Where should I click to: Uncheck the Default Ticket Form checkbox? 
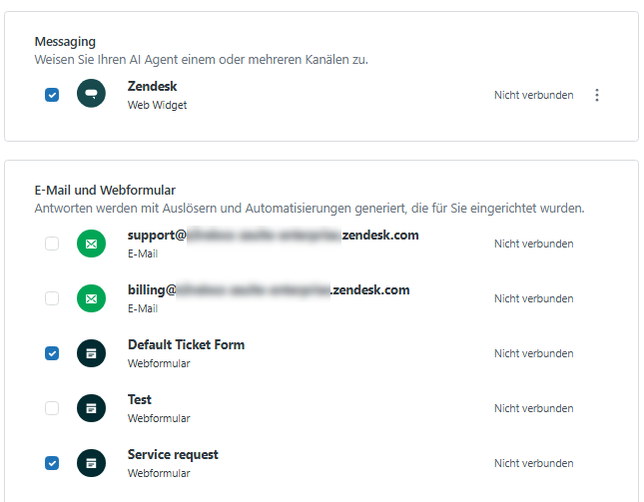point(52,353)
